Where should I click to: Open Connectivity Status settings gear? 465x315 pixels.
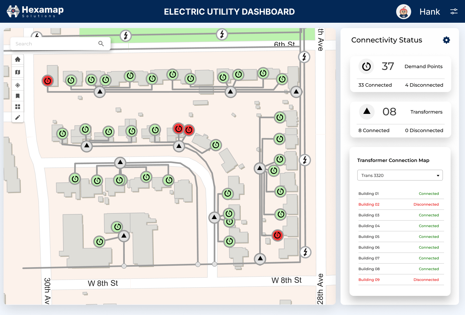(446, 40)
